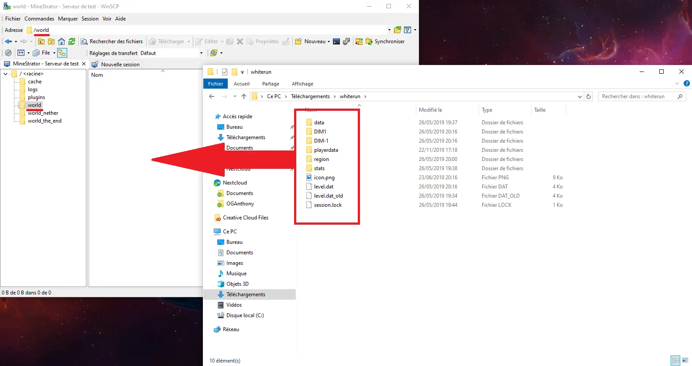Refresh the remote directory listing
Viewport: 692px width, 366px height.
click(x=72, y=41)
